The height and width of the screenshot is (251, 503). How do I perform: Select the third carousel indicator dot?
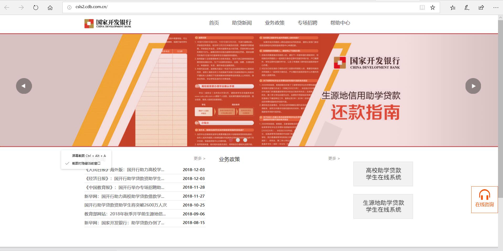click(x=245, y=140)
